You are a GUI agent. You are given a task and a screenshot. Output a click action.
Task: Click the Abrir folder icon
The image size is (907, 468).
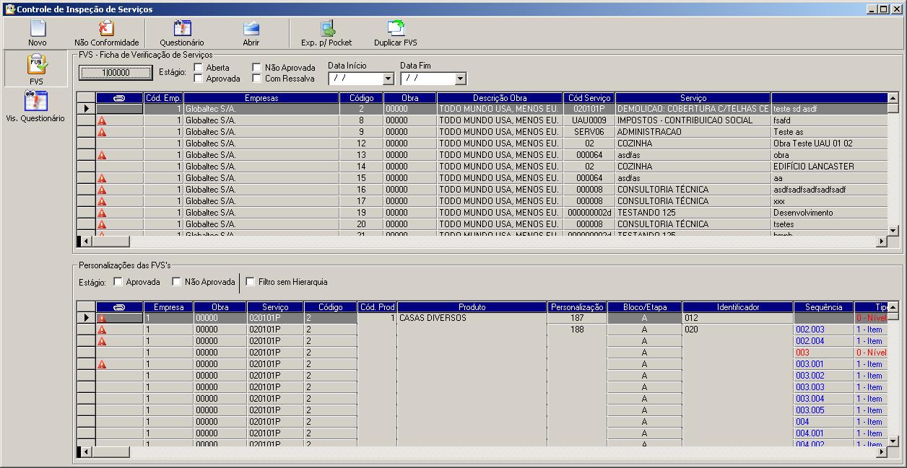(251, 29)
